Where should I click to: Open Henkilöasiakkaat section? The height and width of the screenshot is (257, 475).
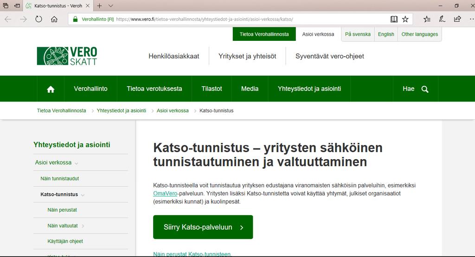[x=174, y=56]
